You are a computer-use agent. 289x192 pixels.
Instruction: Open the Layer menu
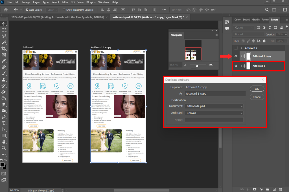pos(36,2)
